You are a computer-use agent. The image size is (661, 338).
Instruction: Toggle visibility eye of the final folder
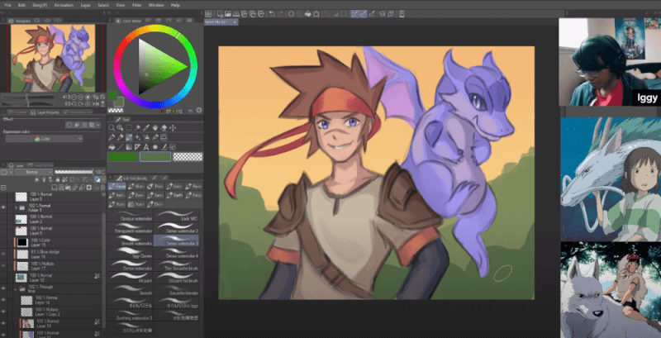(x=3, y=288)
